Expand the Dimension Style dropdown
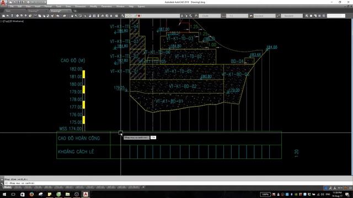The height and width of the screenshot is (198, 353). (x=247, y=16)
